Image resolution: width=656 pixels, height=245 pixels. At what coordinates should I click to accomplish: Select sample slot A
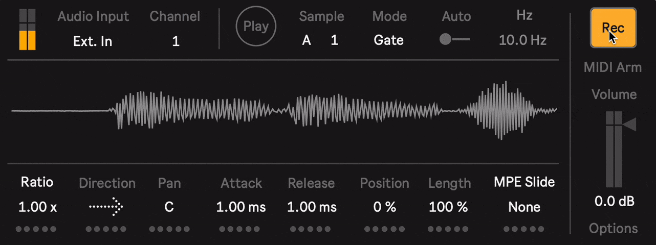pyautogui.click(x=307, y=40)
